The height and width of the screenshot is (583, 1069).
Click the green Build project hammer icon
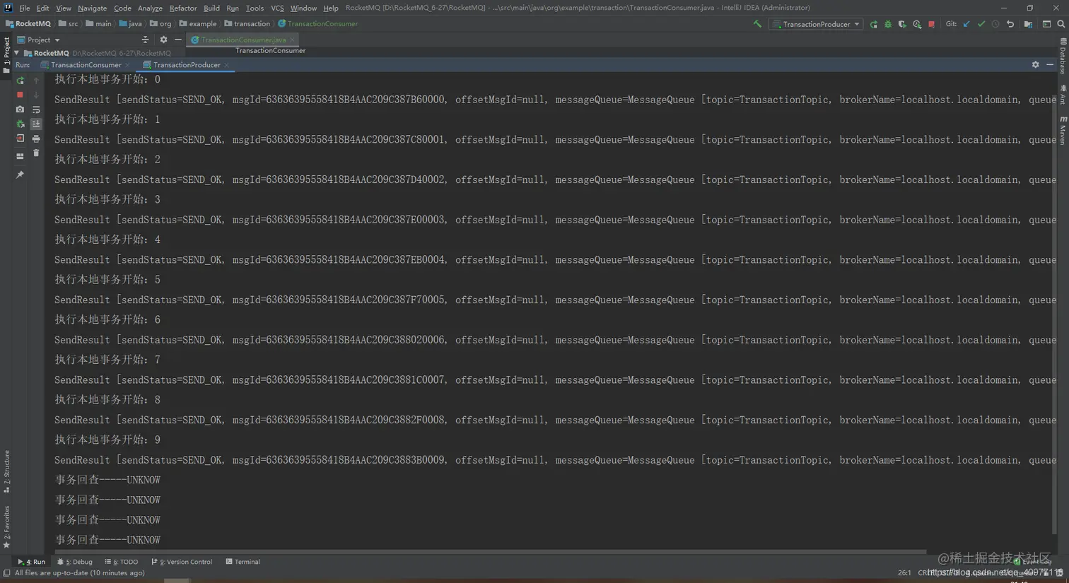[x=757, y=24]
